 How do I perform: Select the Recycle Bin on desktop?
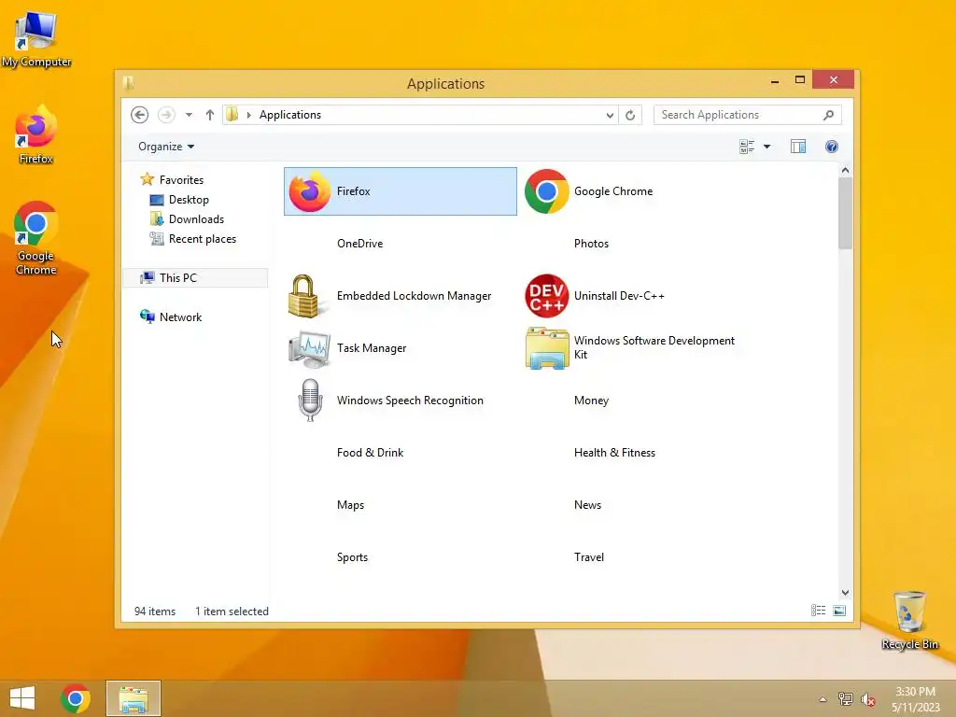pyautogui.click(x=909, y=620)
